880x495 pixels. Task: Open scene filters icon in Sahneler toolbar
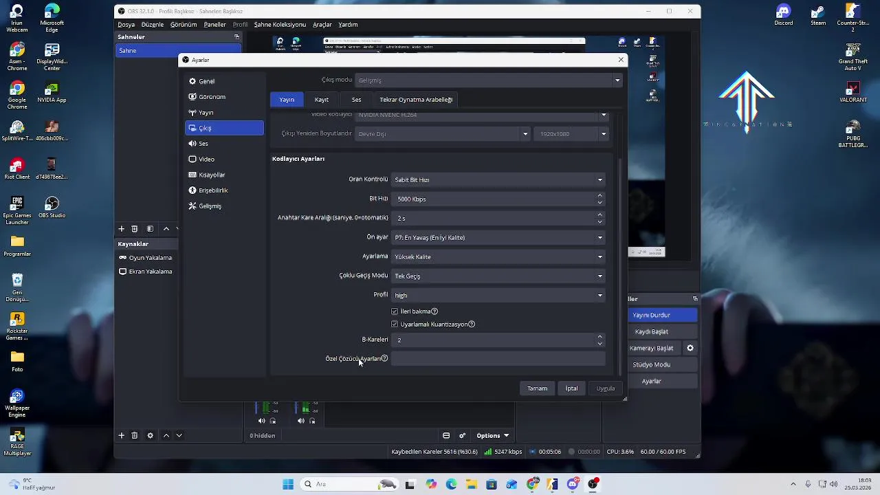[150, 228]
